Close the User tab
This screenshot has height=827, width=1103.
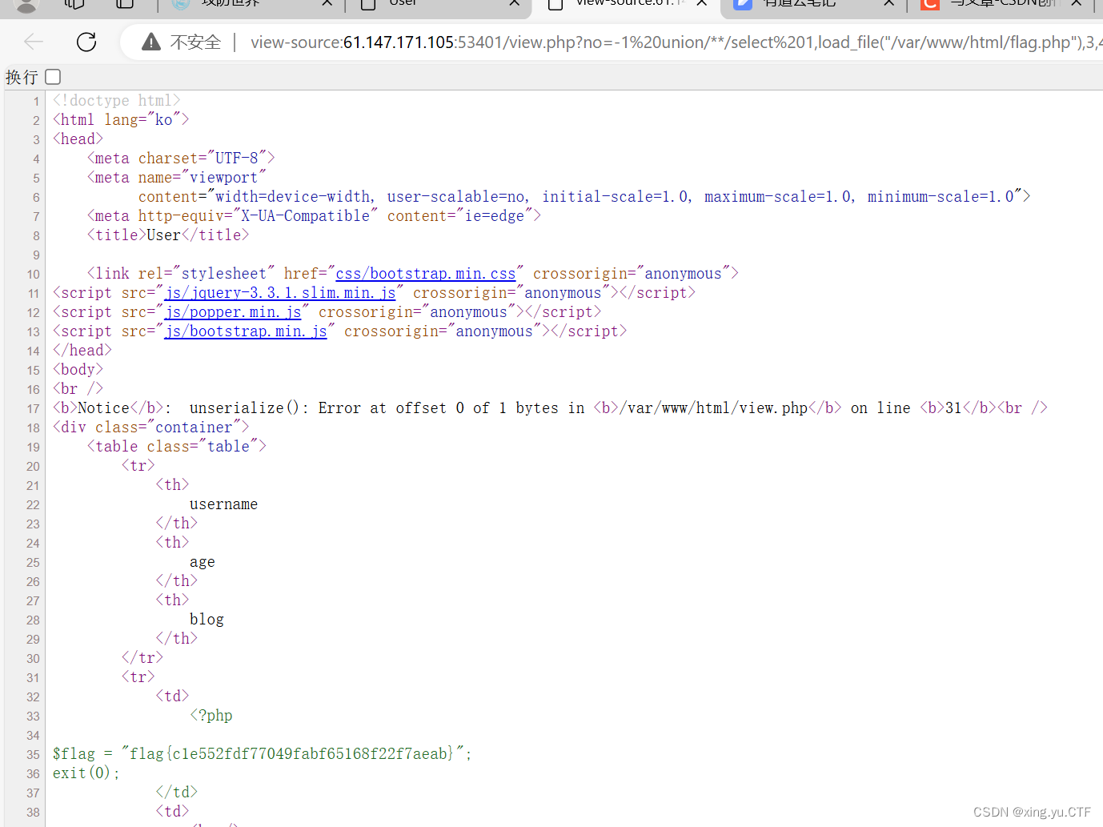(515, 2)
